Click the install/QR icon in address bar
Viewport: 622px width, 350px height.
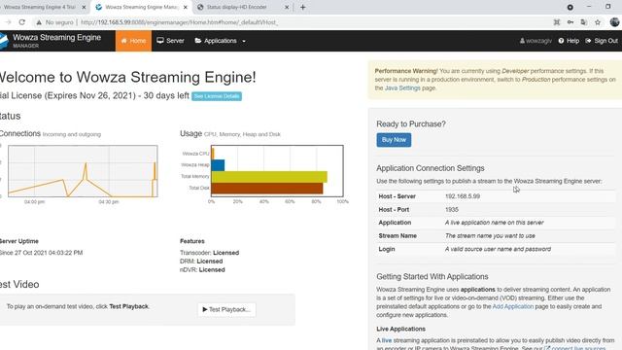(557, 22)
